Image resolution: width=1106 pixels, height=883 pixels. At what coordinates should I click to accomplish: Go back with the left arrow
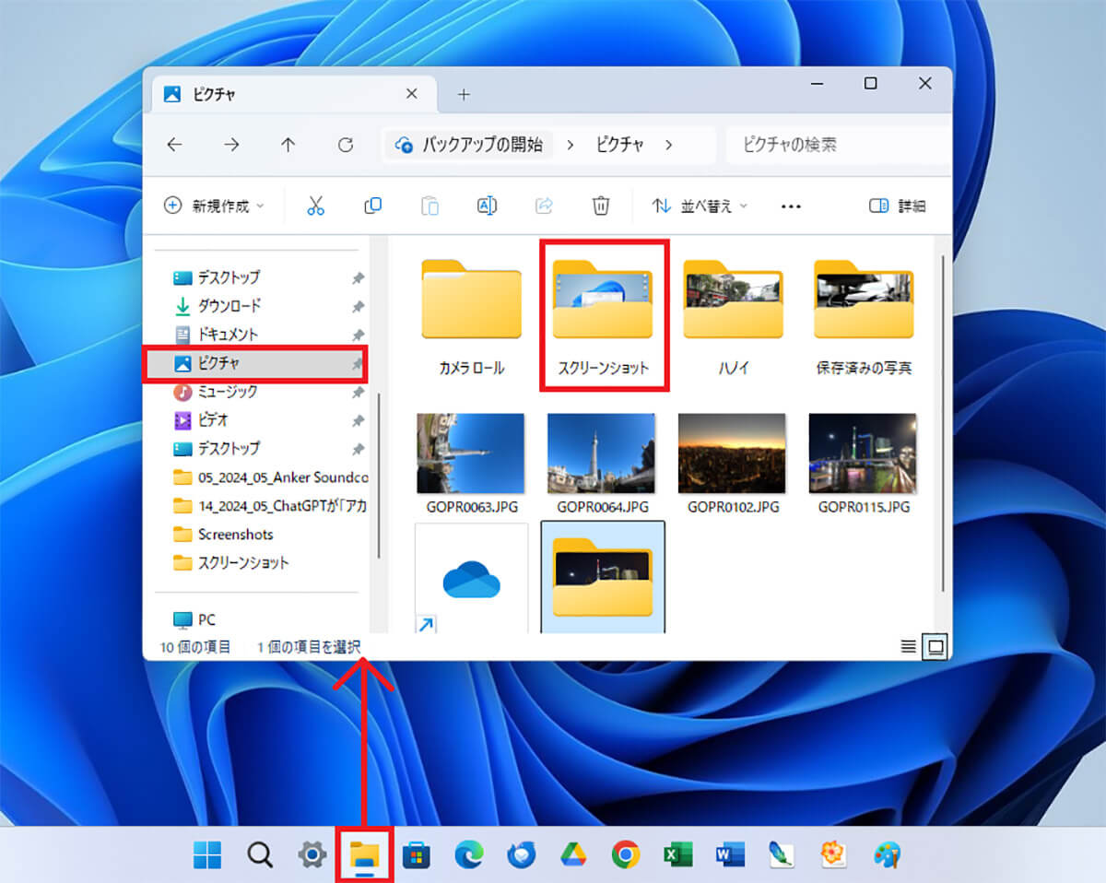coord(174,145)
